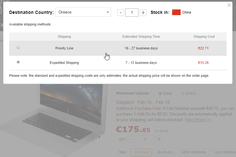Decrease quantity in shipping dialog
This screenshot has height=157, width=236.
[x=121, y=13]
